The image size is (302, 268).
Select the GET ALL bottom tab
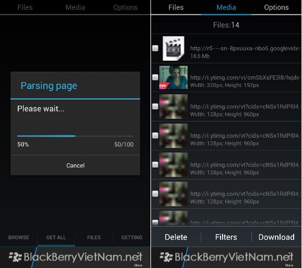coord(56,237)
